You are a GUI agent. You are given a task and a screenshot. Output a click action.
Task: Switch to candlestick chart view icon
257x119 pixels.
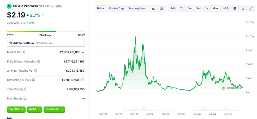click(x=161, y=8)
